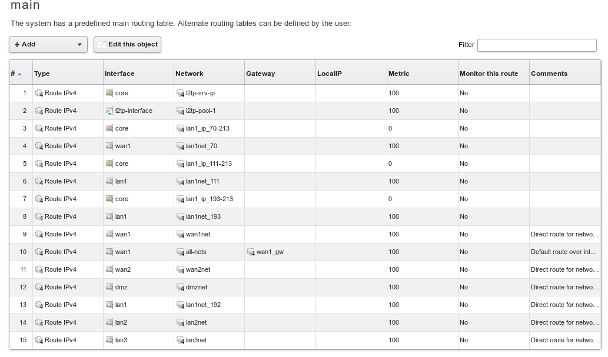Open the Add dropdown menu

click(48, 45)
